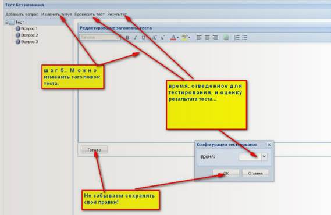Decrease font size with the smaller A icon
This screenshot has height=215, width=331.
point(162,38)
